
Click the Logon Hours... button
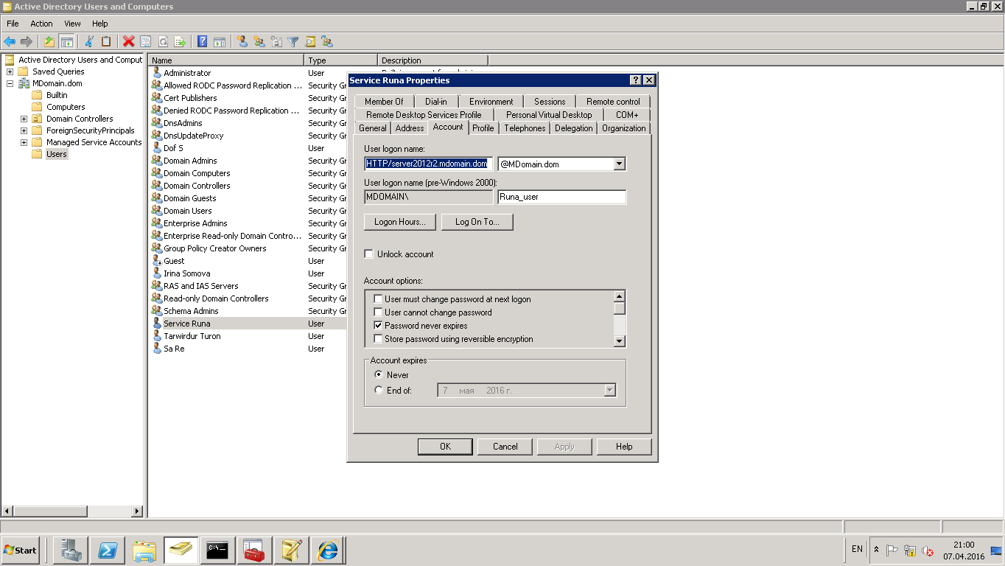click(399, 222)
